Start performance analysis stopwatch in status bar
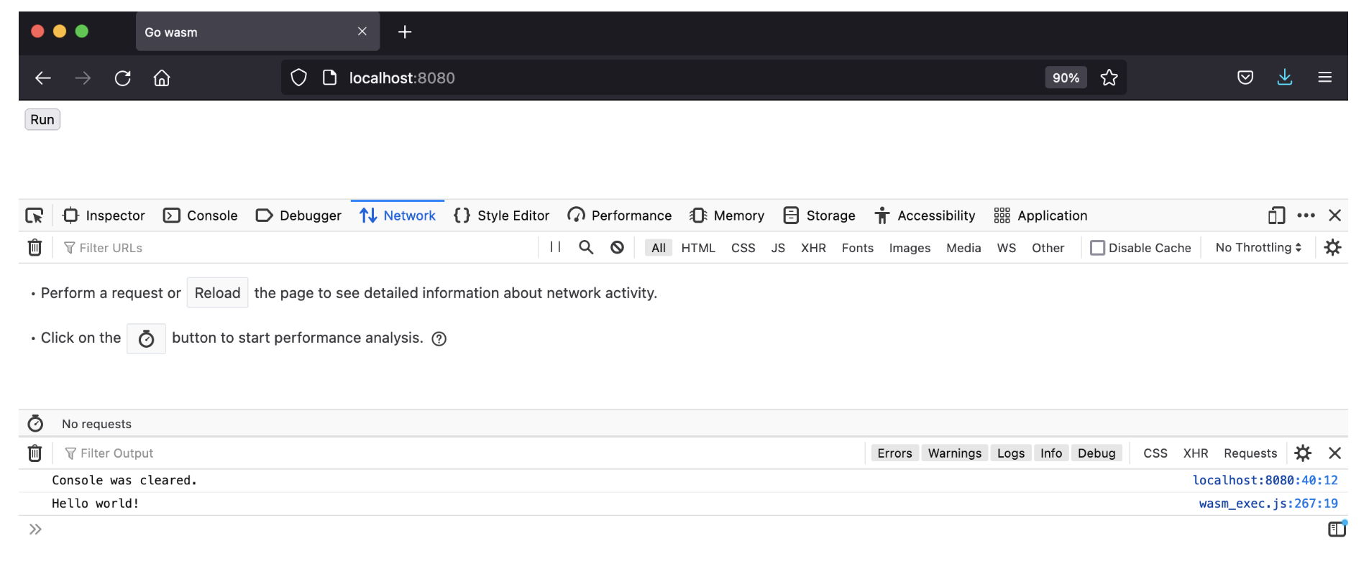1369x569 pixels. (35, 424)
